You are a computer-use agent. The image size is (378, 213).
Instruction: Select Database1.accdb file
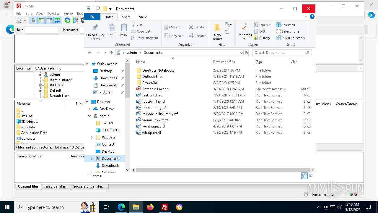tap(155, 89)
